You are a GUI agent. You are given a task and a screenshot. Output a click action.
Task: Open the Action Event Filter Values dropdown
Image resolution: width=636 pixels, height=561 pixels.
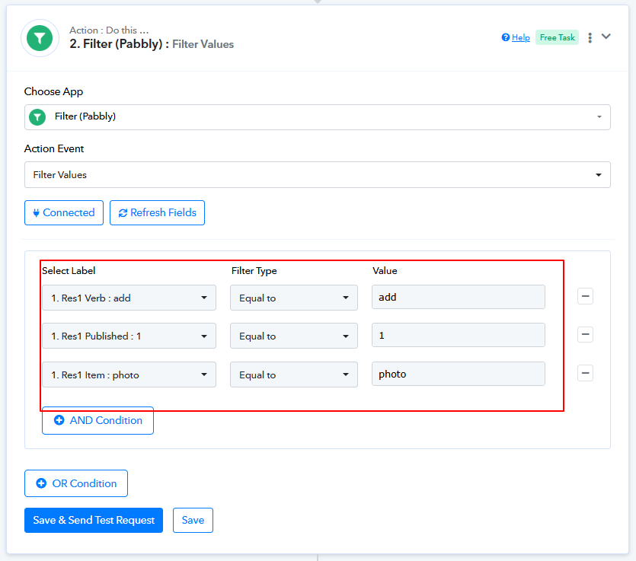pyautogui.click(x=317, y=175)
